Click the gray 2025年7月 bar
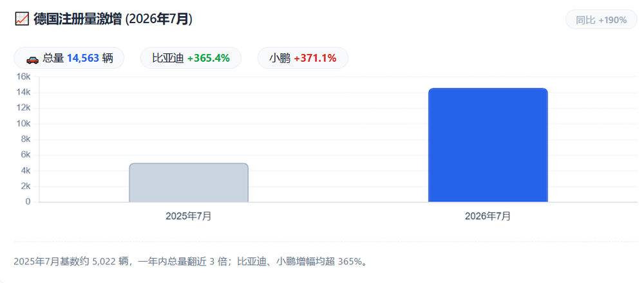Viewport: 644px width, 283px height. point(189,183)
